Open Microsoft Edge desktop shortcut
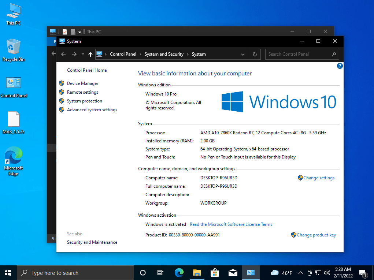The width and height of the screenshot is (374, 280). [x=14, y=161]
